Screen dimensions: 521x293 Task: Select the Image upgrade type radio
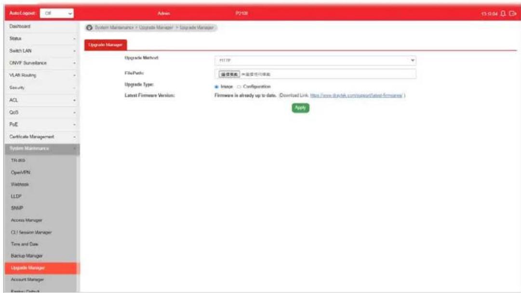pos(216,87)
